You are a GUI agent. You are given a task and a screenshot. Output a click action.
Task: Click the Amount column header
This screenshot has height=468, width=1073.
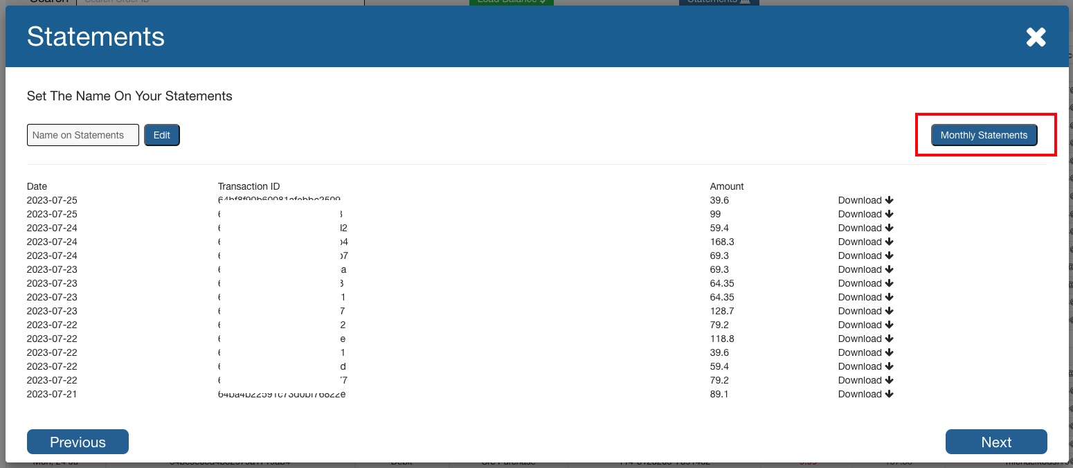(726, 186)
